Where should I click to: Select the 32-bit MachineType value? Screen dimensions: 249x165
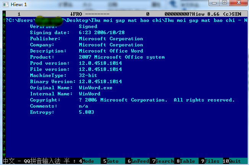click(88, 75)
